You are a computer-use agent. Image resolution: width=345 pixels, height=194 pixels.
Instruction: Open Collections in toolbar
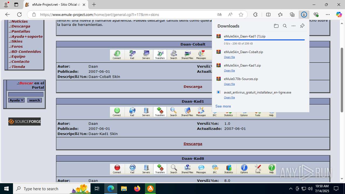(292, 15)
